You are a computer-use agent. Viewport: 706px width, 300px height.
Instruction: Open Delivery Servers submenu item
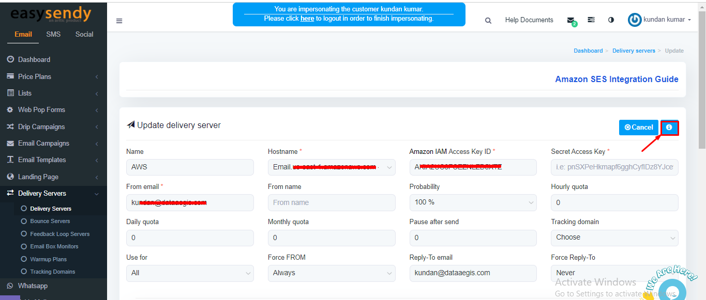(x=51, y=209)
